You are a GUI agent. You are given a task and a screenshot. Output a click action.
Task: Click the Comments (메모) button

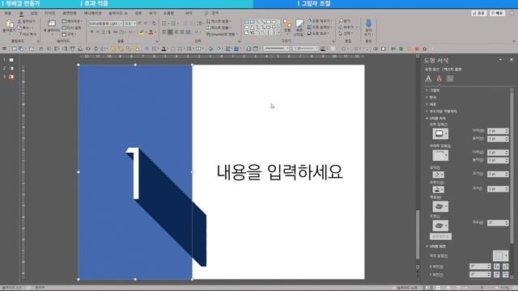point(497,13)
